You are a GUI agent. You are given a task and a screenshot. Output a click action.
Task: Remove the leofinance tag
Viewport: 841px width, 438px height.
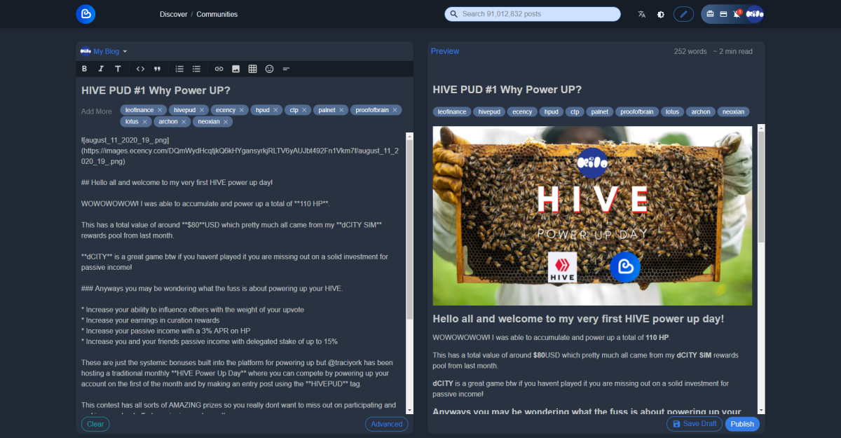[x=160, y=110]
